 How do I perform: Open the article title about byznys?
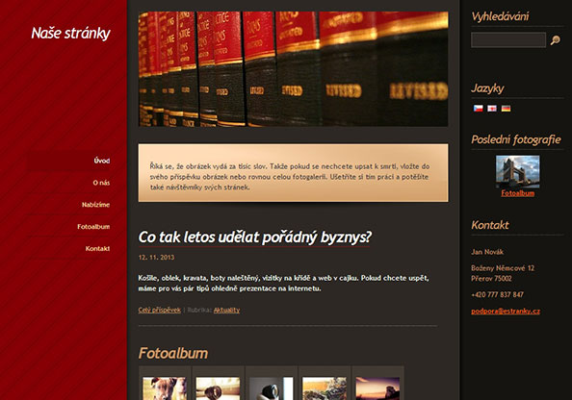[254, 237]
